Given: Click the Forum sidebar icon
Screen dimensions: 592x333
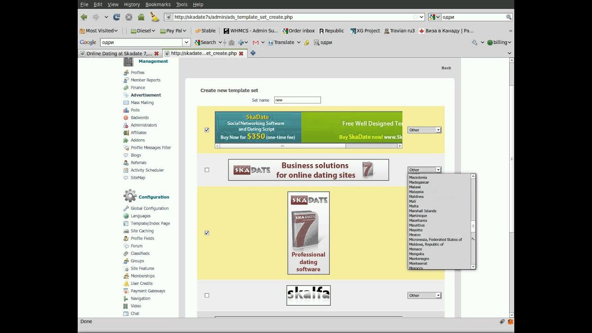Looking at the screenshot, I should coord(126,246).
